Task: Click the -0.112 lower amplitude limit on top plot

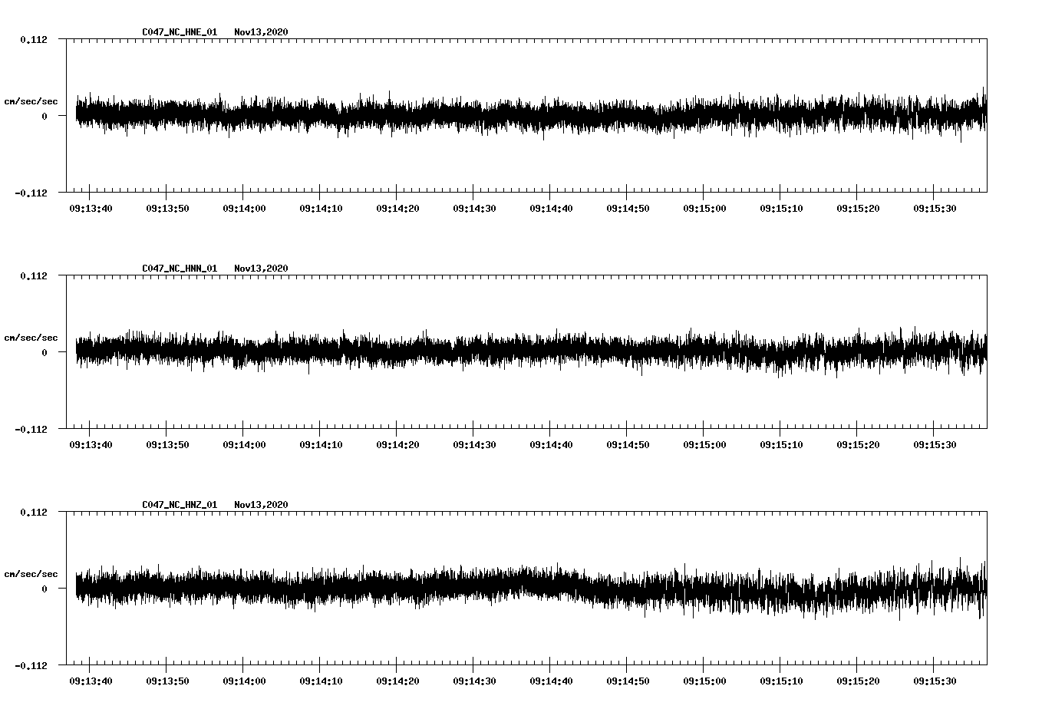Action: click(29, 193)
